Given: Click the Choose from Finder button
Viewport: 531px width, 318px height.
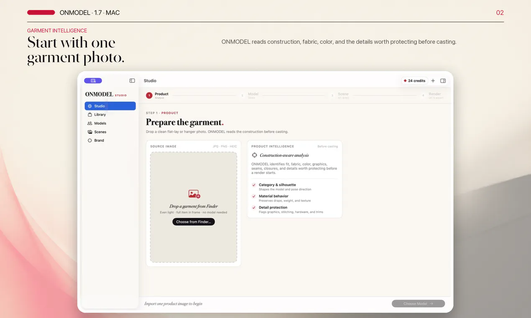Looking at the screenshot, I should (194, 222).
